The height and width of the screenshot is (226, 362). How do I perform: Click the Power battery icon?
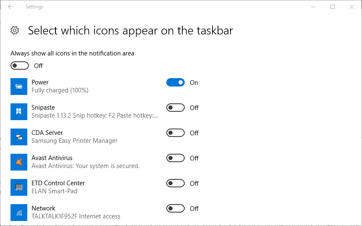(19, 87)
